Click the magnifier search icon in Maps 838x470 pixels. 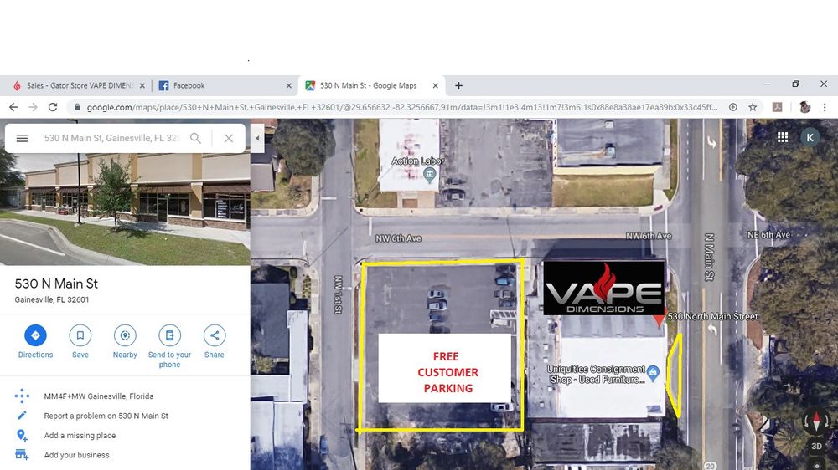tap(195, 138)
